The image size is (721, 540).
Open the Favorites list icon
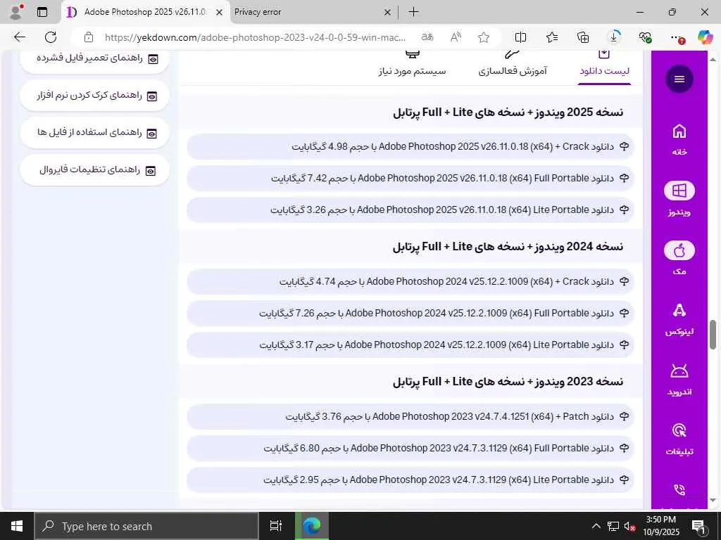coord(552,37)
